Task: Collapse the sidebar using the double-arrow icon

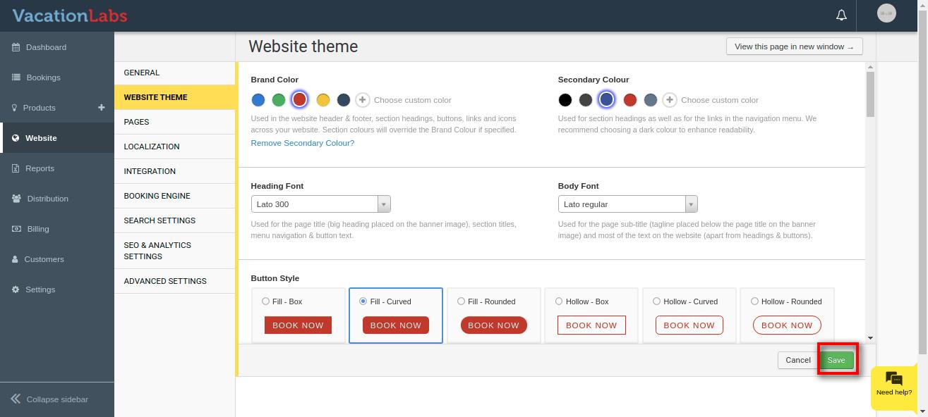Action: (16, 399)
